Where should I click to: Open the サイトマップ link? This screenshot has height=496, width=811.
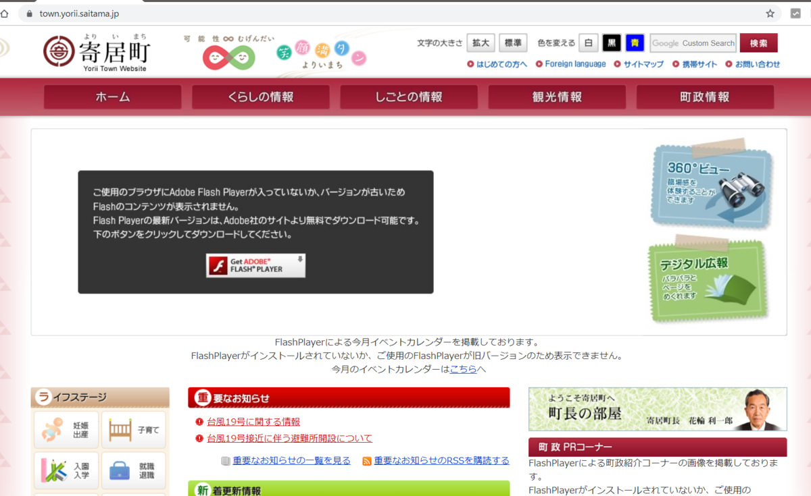[x=639, y=64]
